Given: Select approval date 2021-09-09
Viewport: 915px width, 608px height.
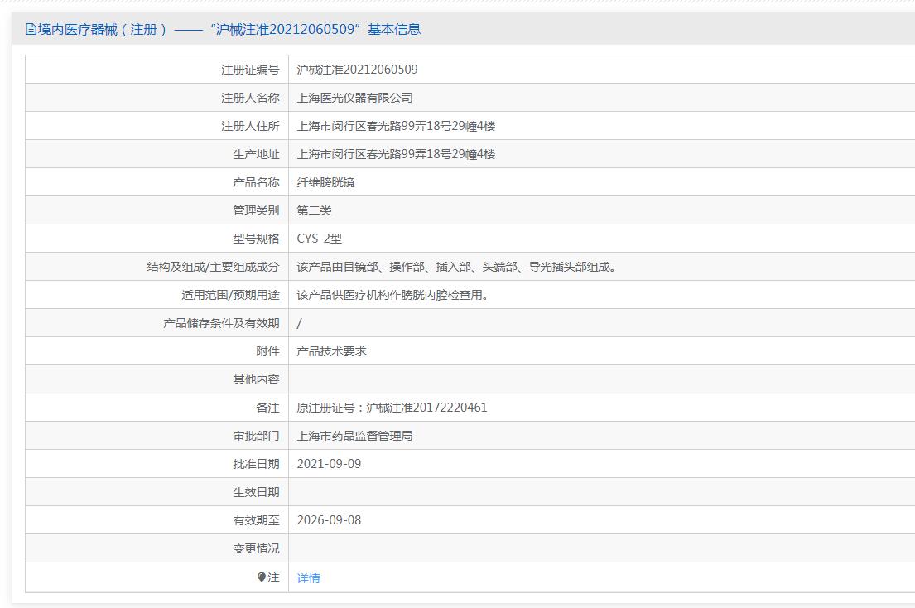Looking at the screenshot, I should point(329,464).
